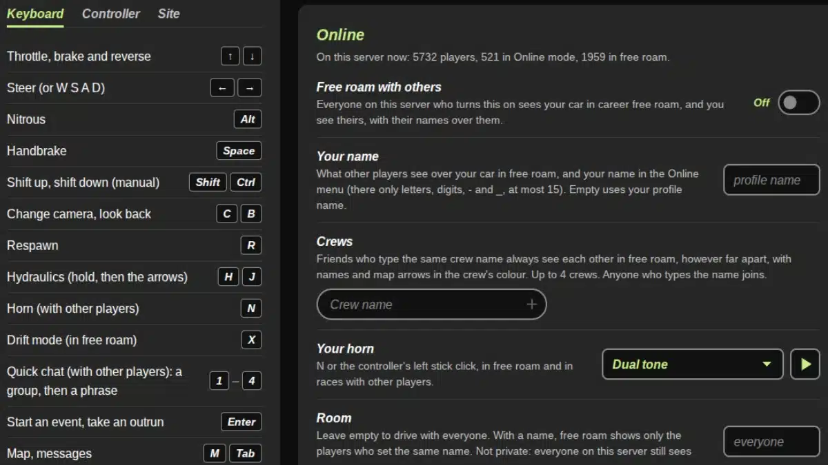
Task: Click the right arrow steer key
Action: pyautogui.click(x=250, y=88)
